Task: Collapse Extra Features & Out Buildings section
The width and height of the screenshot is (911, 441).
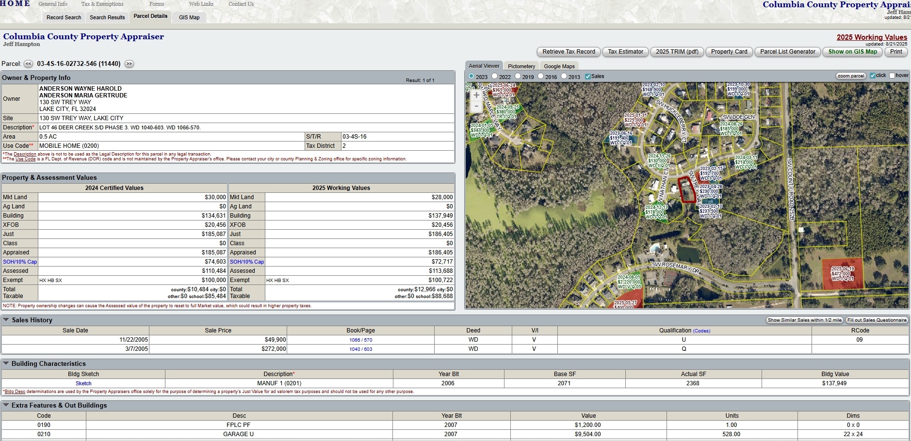Action: (x=6, y=405)
